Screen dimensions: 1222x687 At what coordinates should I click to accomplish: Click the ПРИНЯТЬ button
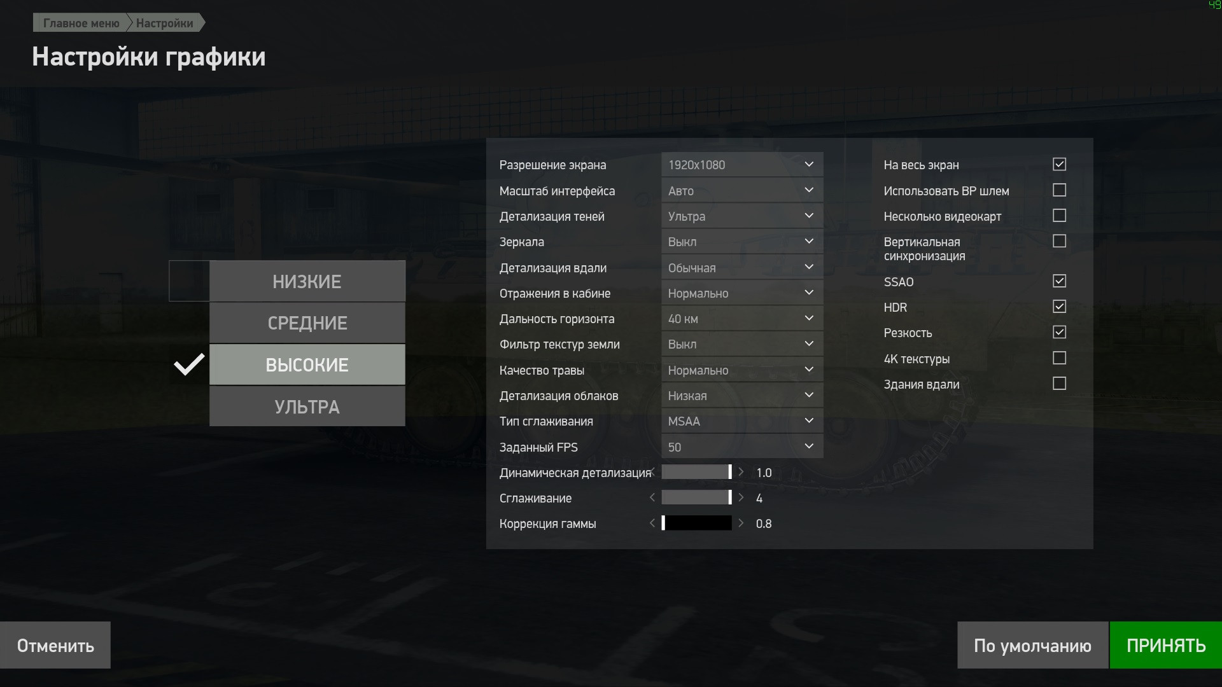point(1166,645)
